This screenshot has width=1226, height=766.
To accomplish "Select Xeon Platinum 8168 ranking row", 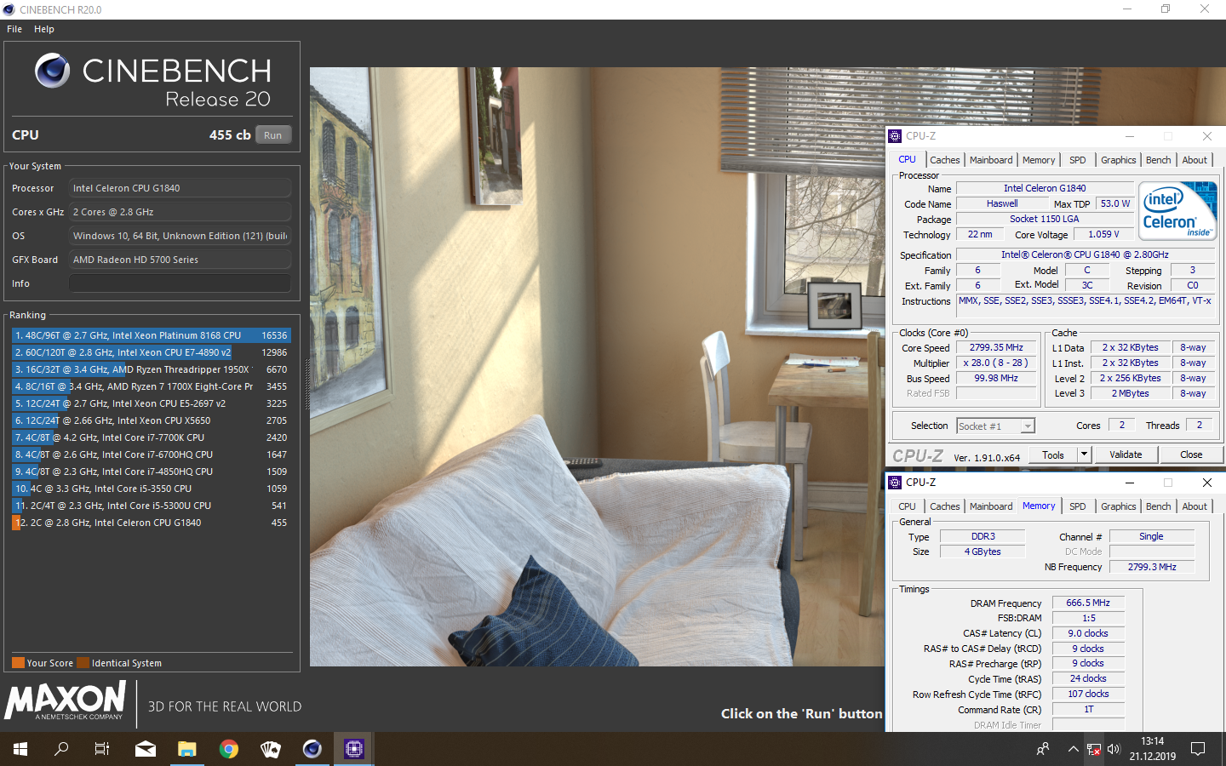I will pos(151,335).
